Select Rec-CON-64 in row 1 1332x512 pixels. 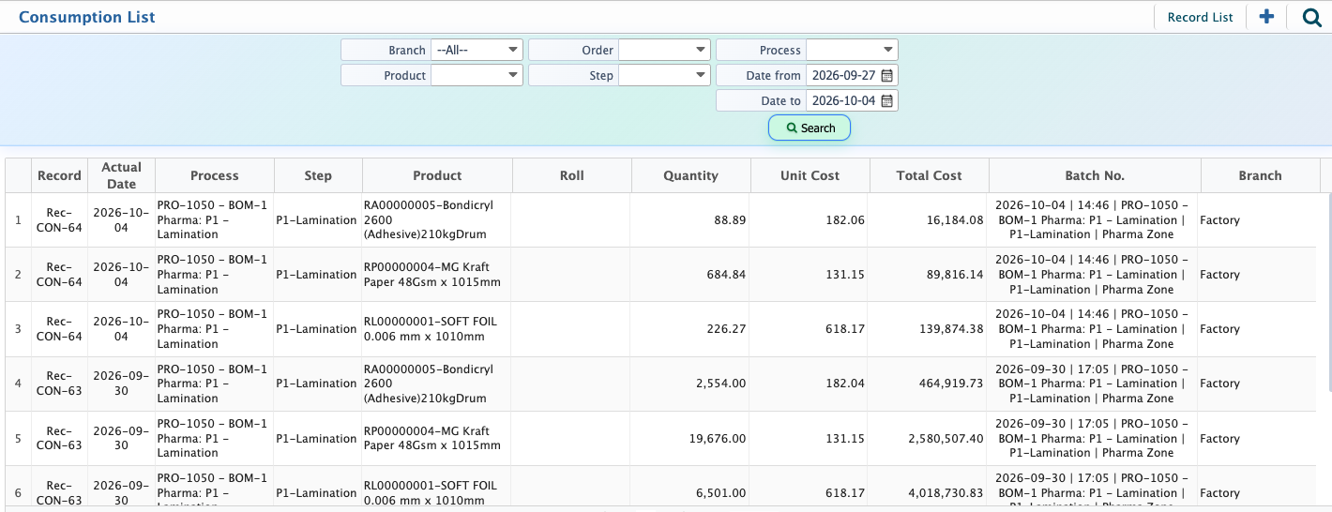coord(59,220)
